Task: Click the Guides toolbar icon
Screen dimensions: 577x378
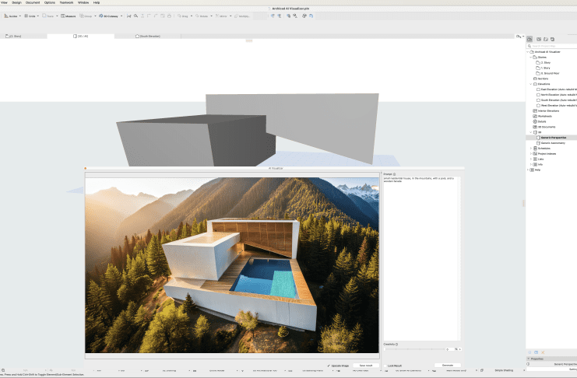Action: click(11, 16)
